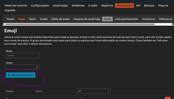Open the Painel de controle menu

[16, 6]
